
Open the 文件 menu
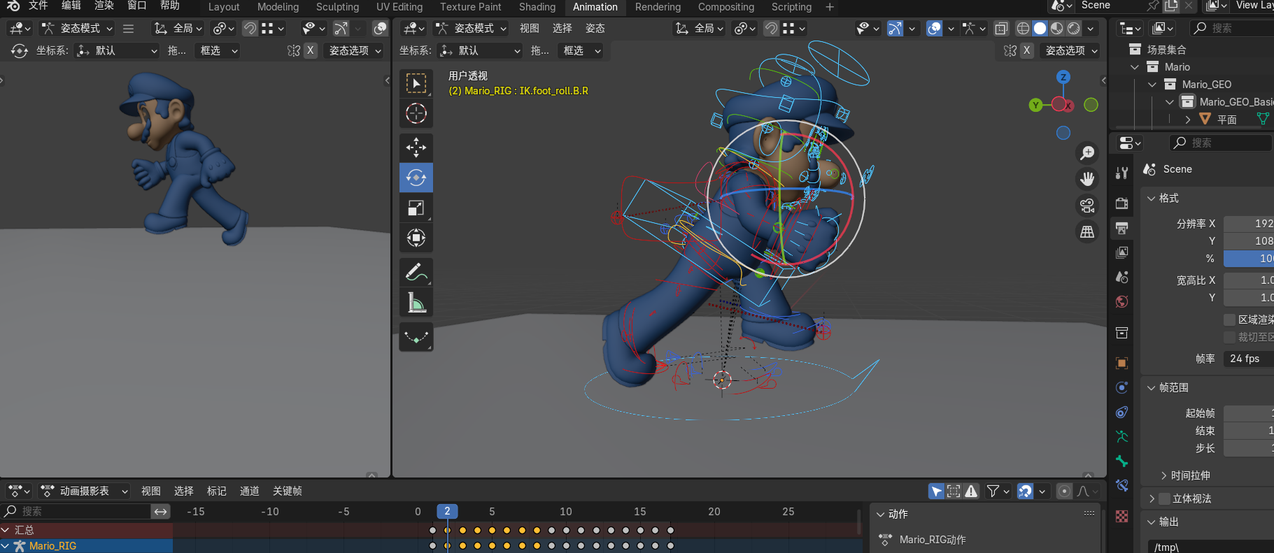click(38, 6)
